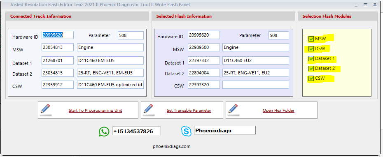Viewport: 383px width, 157px height.
Task: Click Selection Flash Modules header
Action: [x=327, y=16]
